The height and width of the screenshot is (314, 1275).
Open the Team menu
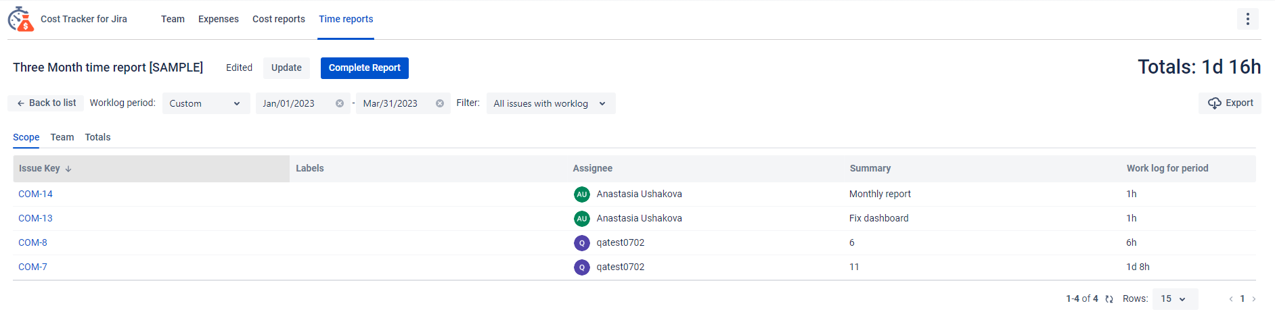point(173,19)
